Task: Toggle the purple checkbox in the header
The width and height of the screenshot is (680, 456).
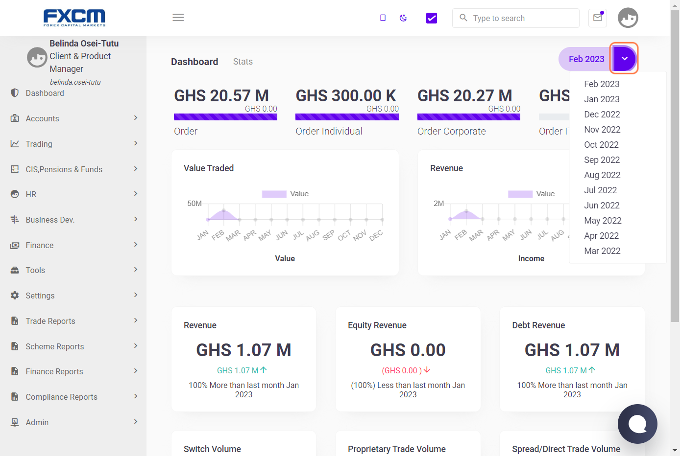Action: pos(432,18)
